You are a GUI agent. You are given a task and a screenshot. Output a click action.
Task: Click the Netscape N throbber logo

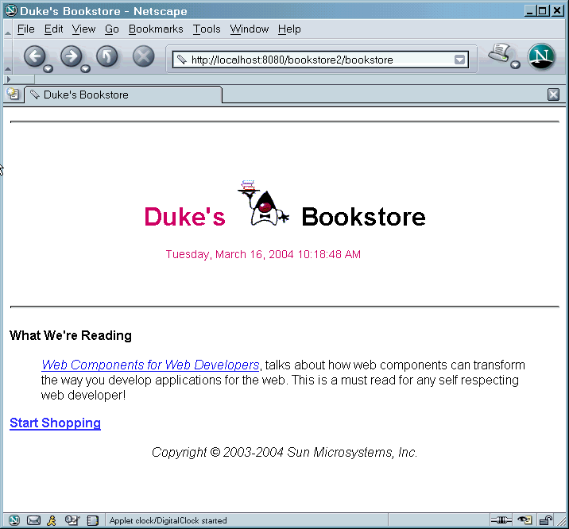tap(541, 56)
